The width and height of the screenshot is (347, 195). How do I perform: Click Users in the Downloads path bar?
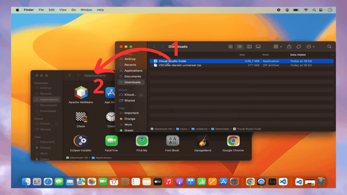tap(182, 129)
